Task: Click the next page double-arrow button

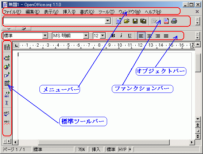Action: 198,136
